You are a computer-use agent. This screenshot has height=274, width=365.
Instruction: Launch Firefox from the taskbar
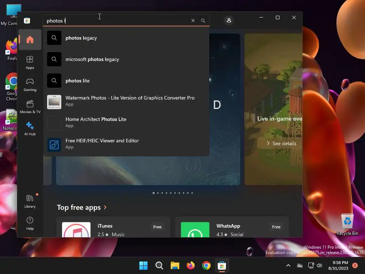tap(191, 265)
